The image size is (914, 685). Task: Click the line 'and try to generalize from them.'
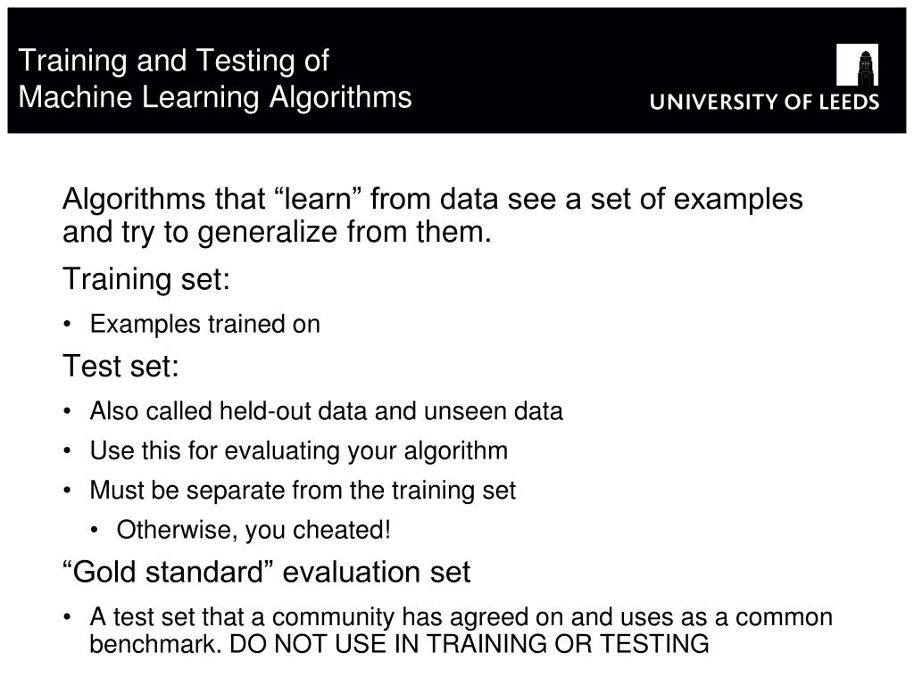tap(277, 233)
